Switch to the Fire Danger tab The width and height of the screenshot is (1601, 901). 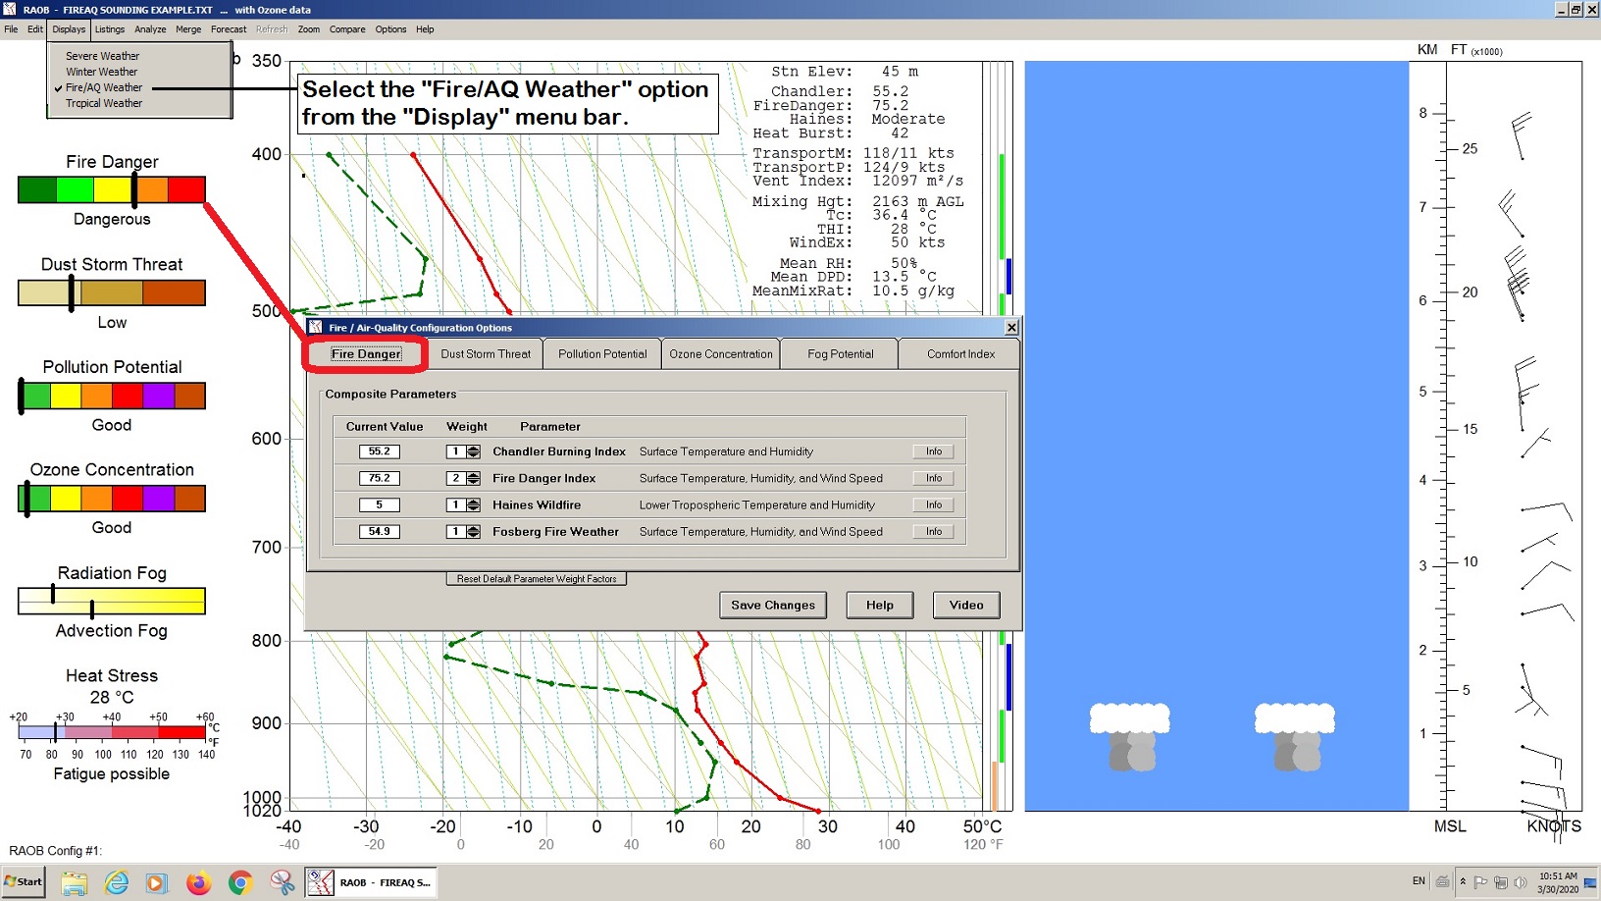(366, 354)
